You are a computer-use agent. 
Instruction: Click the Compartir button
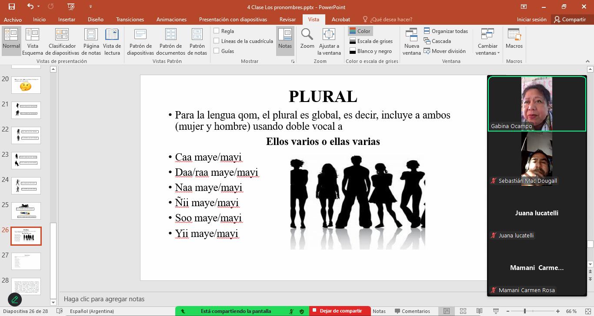tap(570, 20)
